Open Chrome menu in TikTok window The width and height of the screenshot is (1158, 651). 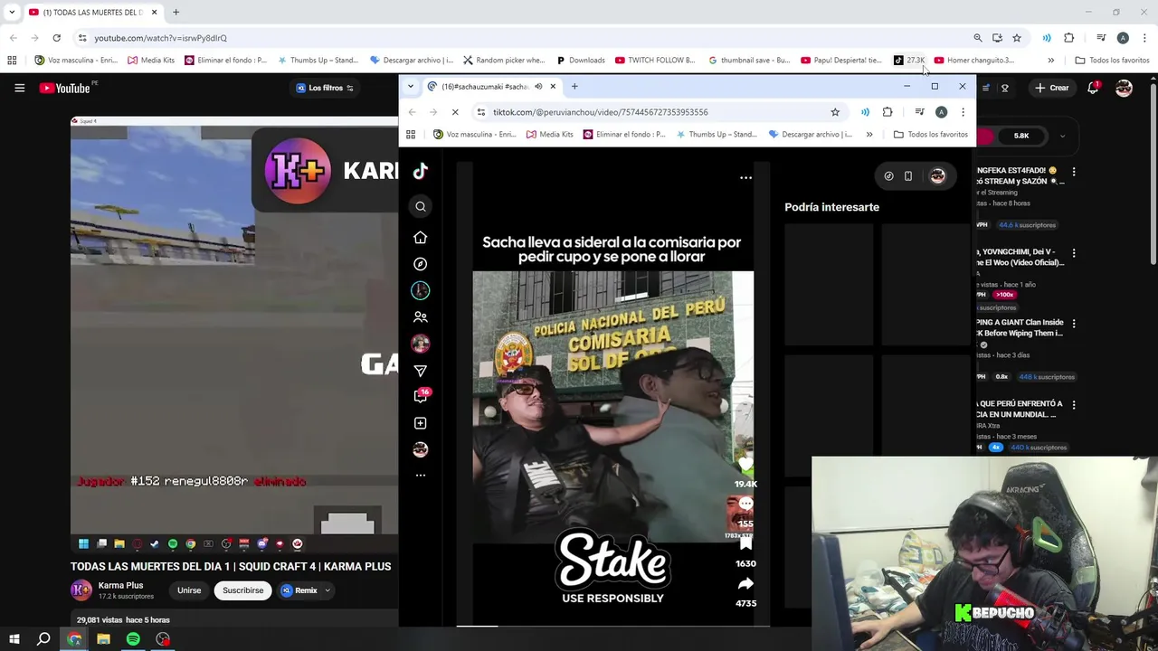coord(963,112)
